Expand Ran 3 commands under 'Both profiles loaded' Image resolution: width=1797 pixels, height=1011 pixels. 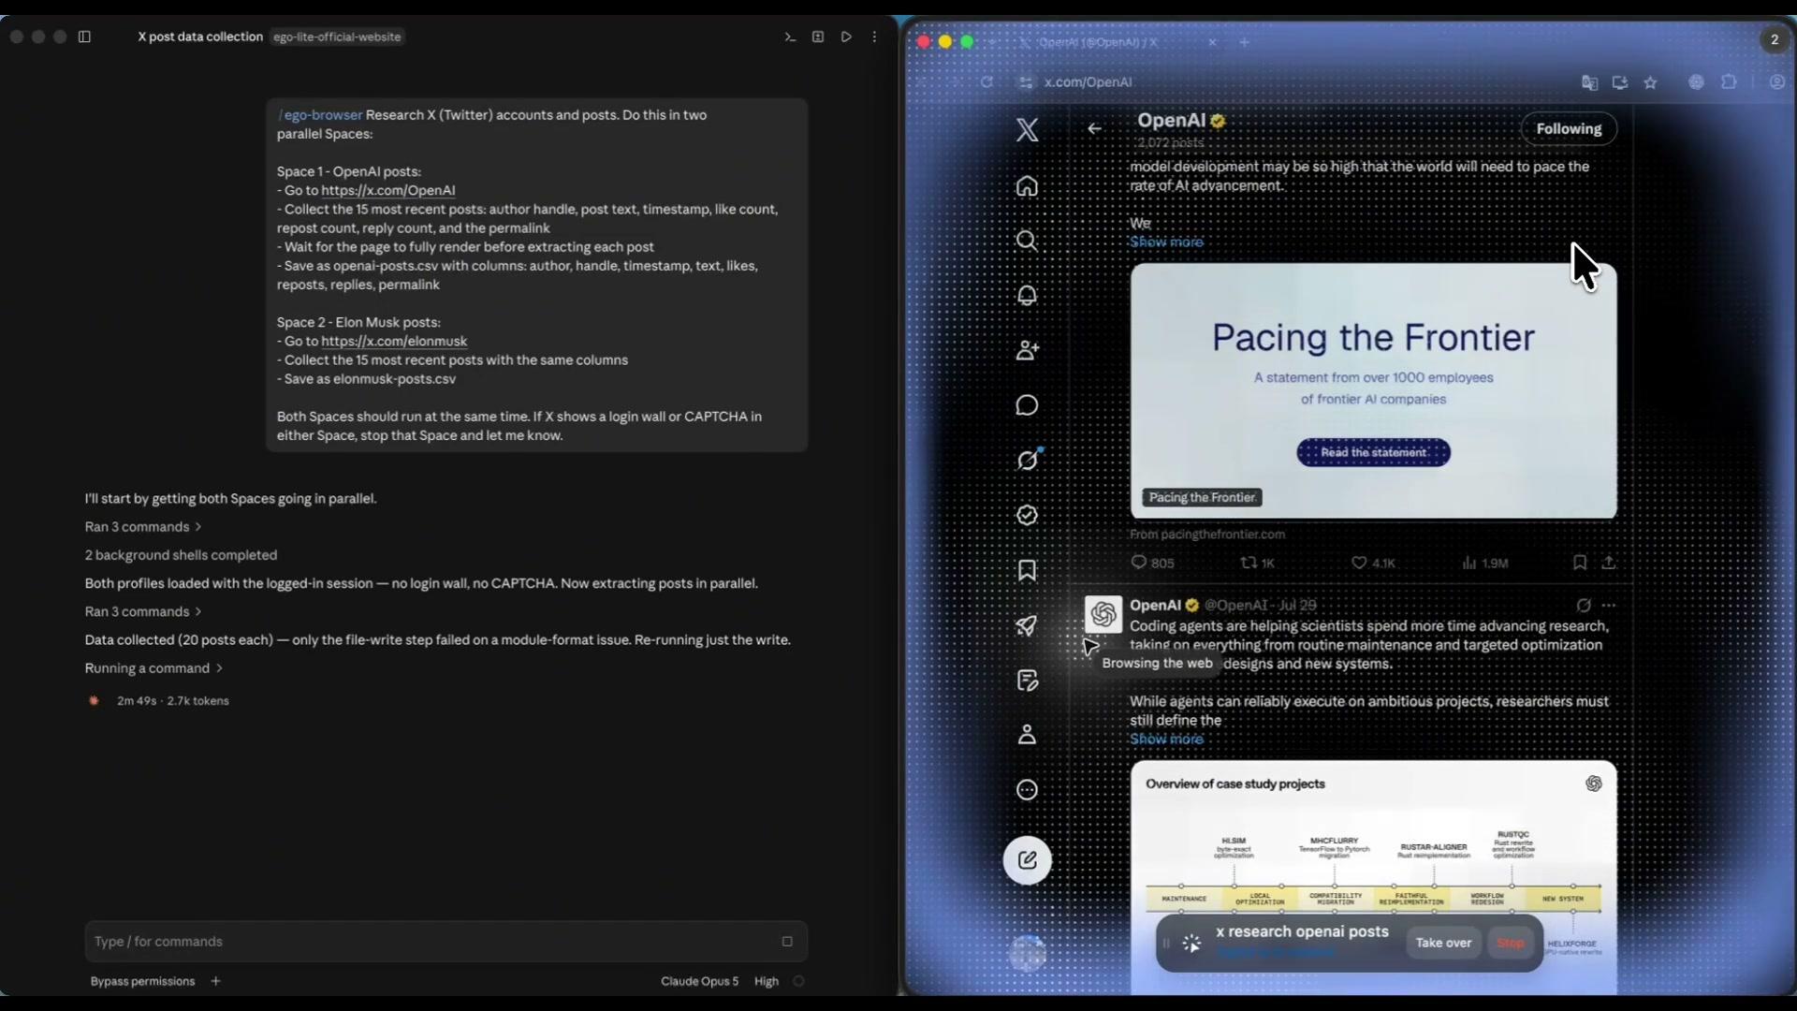[143, 611]
